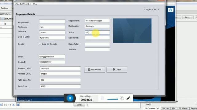Click the Apt./House No field
The image size is (197, 110).
60,80
